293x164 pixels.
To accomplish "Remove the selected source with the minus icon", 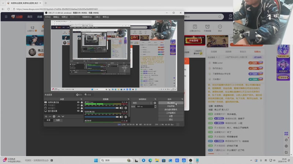I will tap(50, 116).
